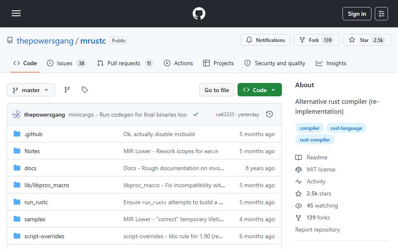Screen dimensions: 398x249
Task: Click the Sign in button
Action: [x=357, y=14]
